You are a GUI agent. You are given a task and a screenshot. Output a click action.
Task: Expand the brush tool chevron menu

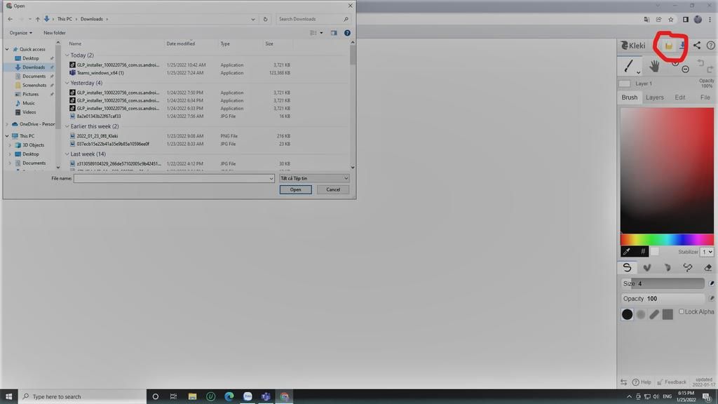[x=638, y=72]
